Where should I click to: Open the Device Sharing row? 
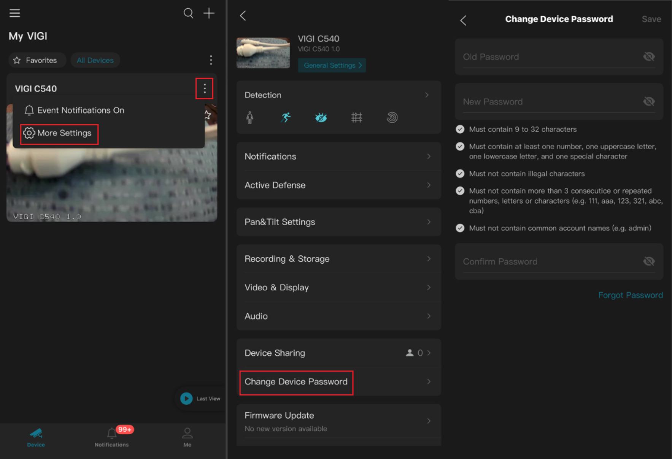pyautogui.click(x=339, y=353)
